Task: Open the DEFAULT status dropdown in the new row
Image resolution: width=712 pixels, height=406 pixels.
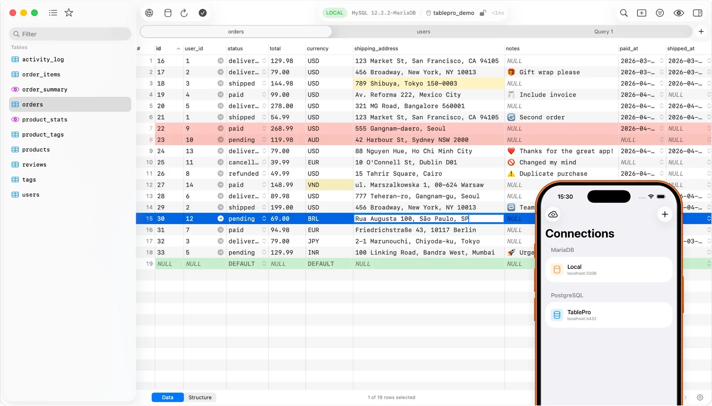Action: point(264,264)
